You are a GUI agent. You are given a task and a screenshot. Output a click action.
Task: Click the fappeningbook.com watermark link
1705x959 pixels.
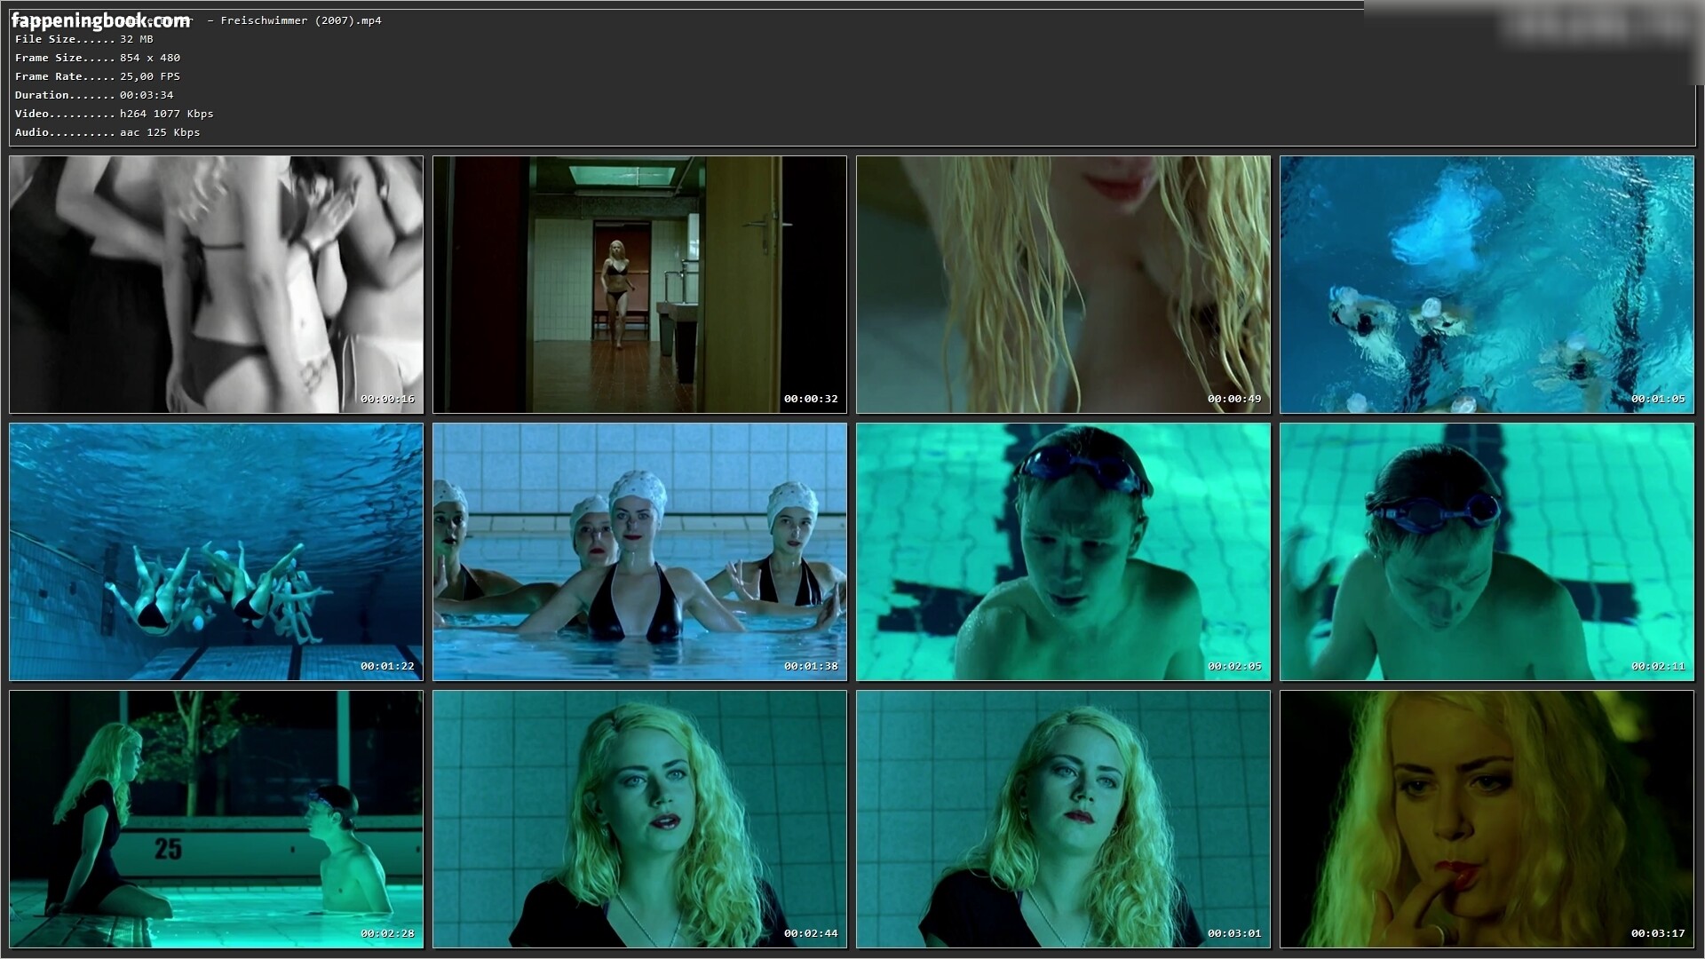pyautogui.click(x=101, y=20)
